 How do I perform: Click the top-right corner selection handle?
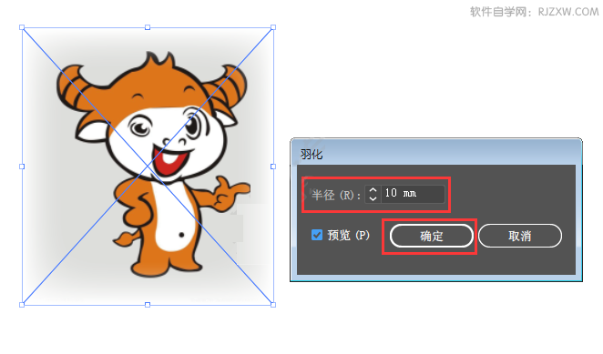tap(273, 27)
